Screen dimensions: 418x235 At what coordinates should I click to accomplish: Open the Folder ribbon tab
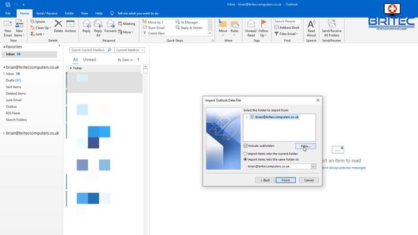(69, 13)
